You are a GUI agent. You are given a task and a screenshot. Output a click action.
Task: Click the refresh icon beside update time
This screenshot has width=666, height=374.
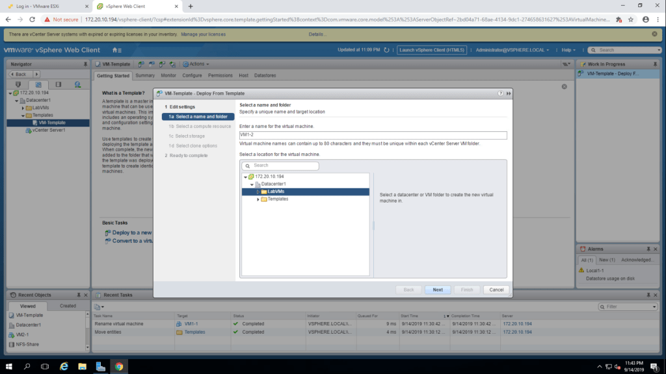386,50
